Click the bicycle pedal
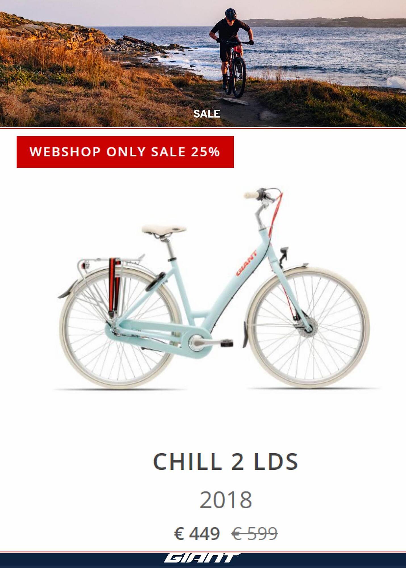 pos(227,343)
